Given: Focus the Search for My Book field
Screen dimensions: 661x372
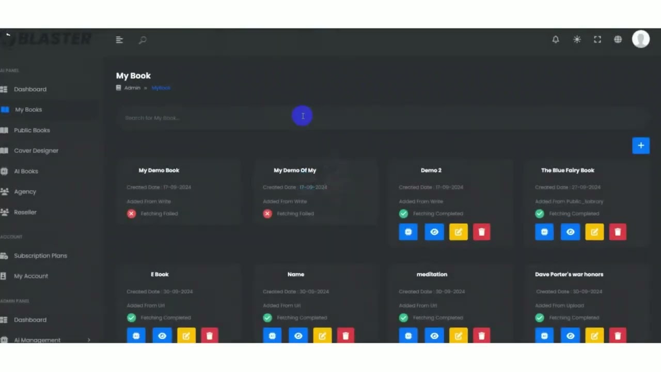Looking at the screenshot, I should pos(382,118).
